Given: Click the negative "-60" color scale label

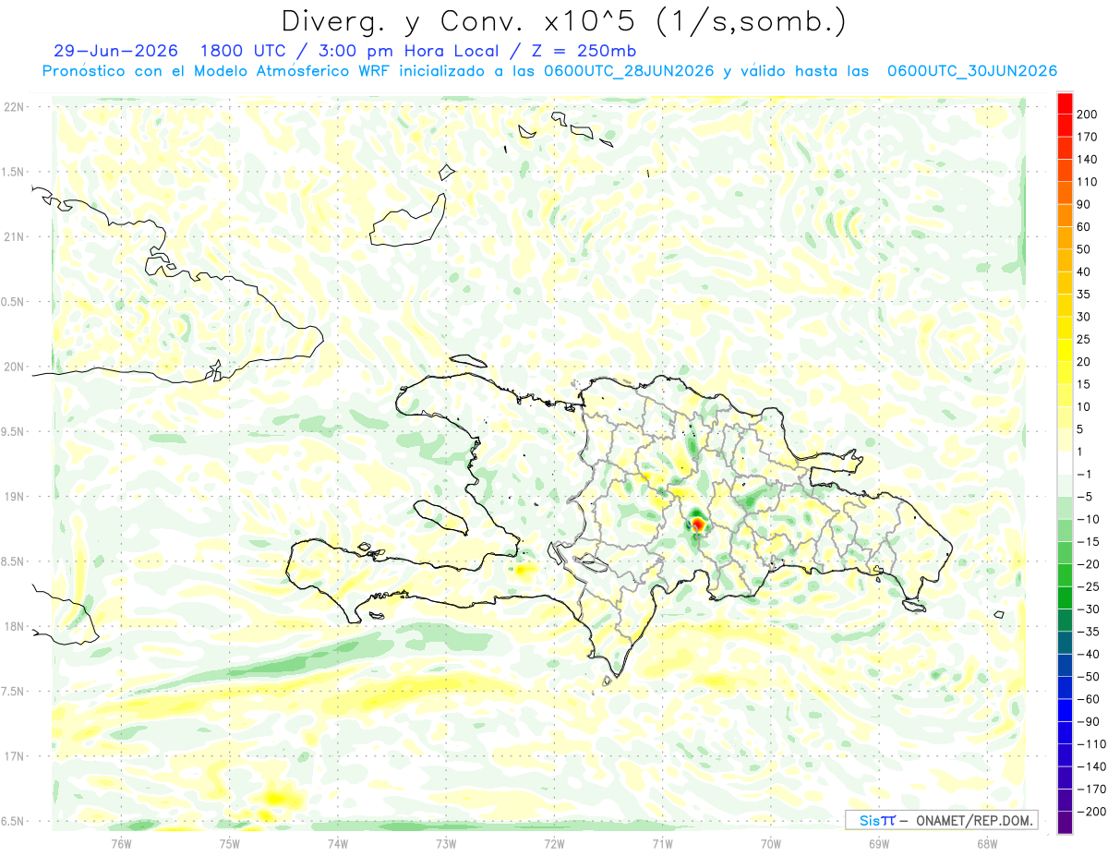Looking at the screenshot, I should [x=1089, y=700].
